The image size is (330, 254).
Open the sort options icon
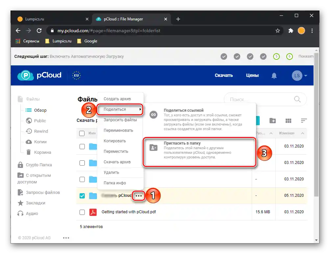click(x=304, y=121)
